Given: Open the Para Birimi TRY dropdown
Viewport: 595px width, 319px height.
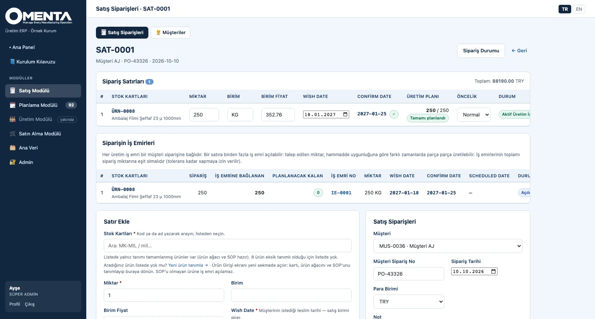Looking at the screenshot, I should pyautogui.click(x=409, y=302).
